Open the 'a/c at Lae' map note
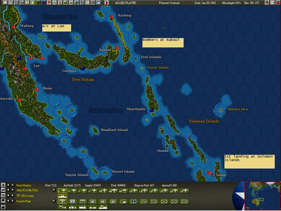281x211 pixels. [x=57, y=28]
